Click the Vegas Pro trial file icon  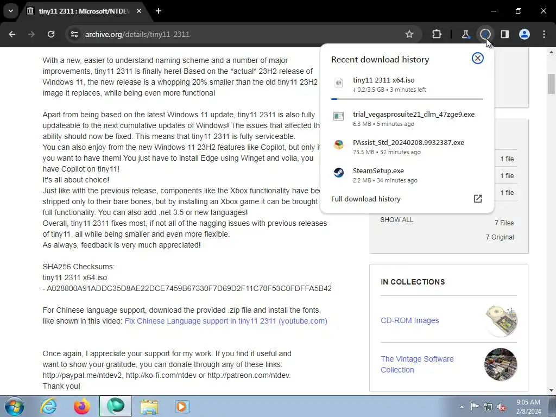(339, 116)
